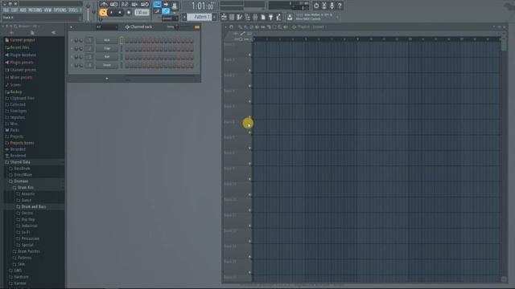
Task: Mute the Clap channel via green LED
Action: click(x=72, y=48)
